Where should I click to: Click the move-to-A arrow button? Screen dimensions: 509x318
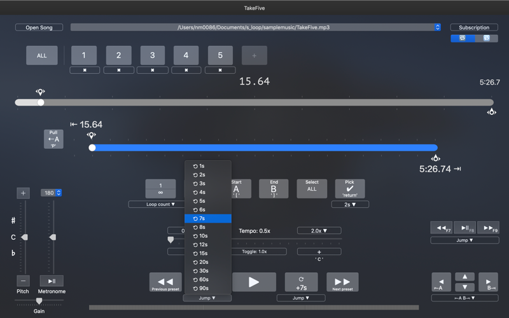click(441, 282)
